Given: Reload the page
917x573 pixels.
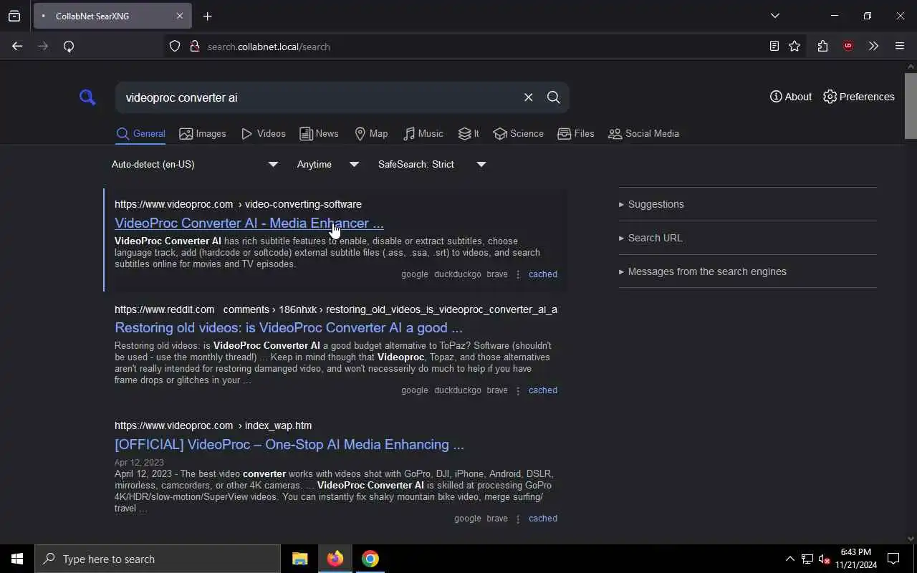Looking at the screenshot, I should click(69, 47).
